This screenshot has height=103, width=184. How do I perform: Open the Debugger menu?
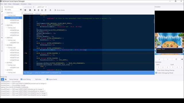click(x=16, y=4)
